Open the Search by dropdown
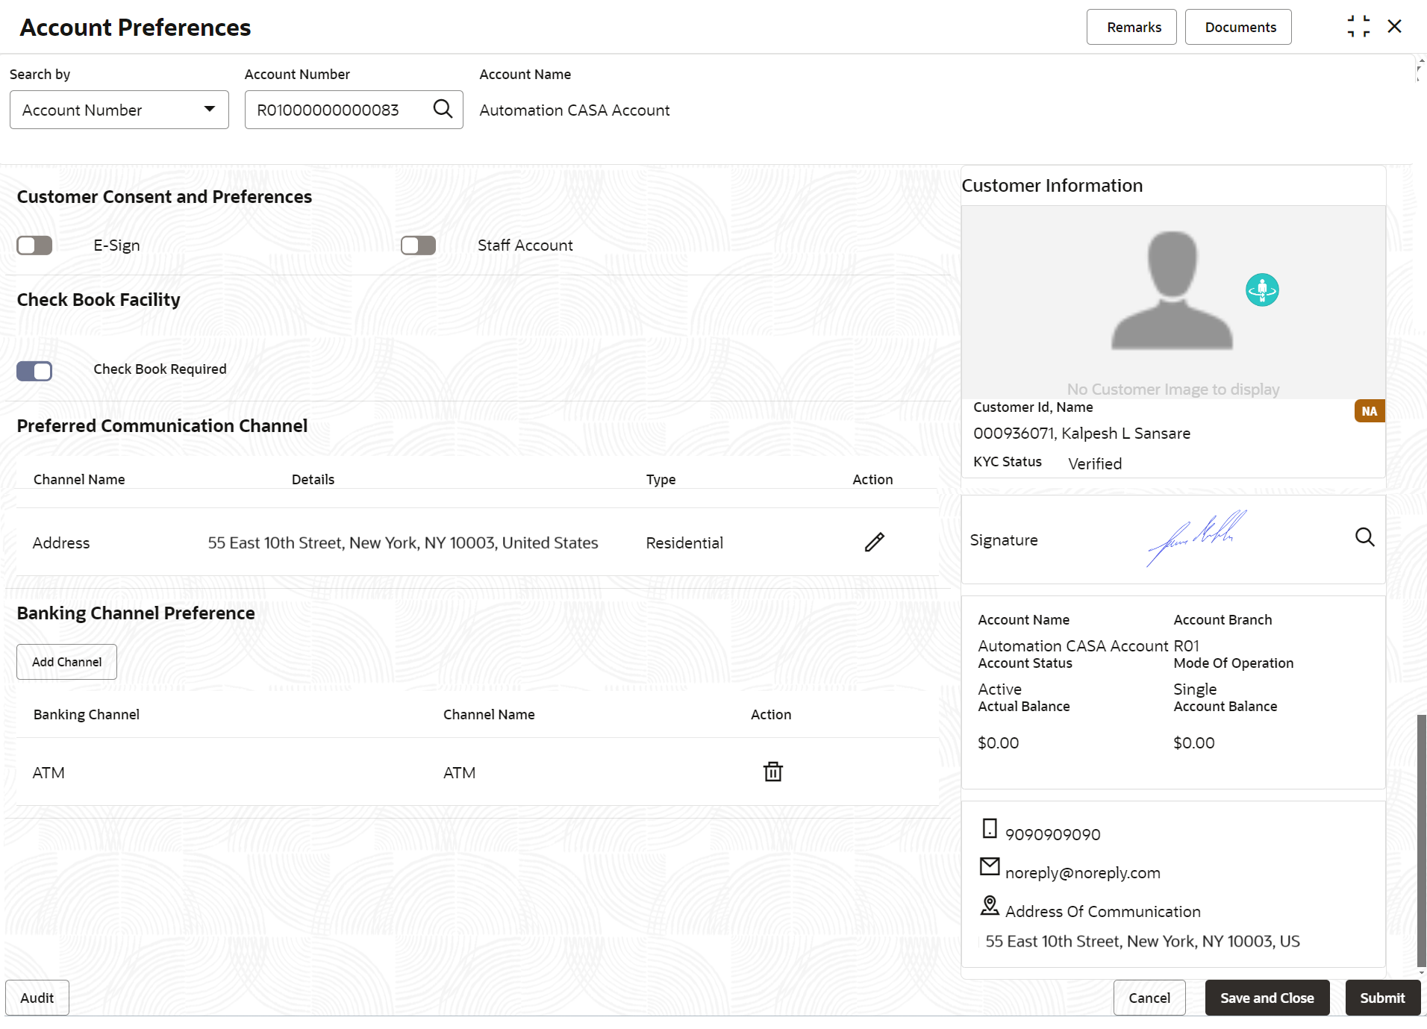1427x1029 pixels. tap(119, 110)
